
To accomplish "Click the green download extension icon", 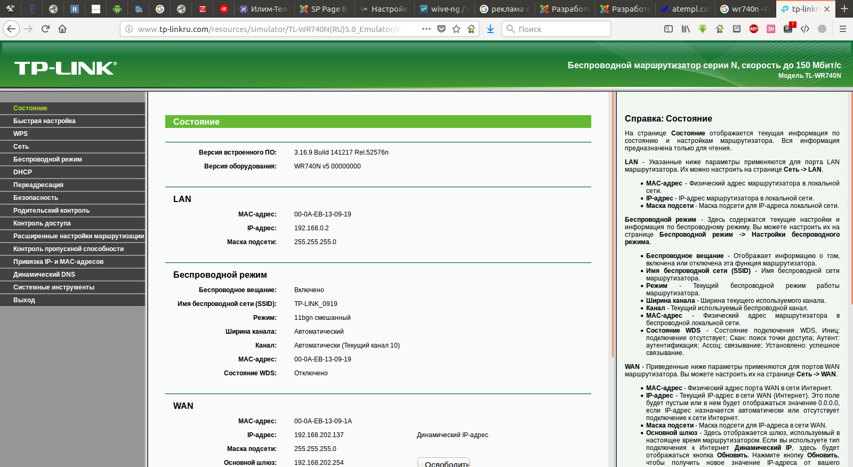I will (703, 29).
